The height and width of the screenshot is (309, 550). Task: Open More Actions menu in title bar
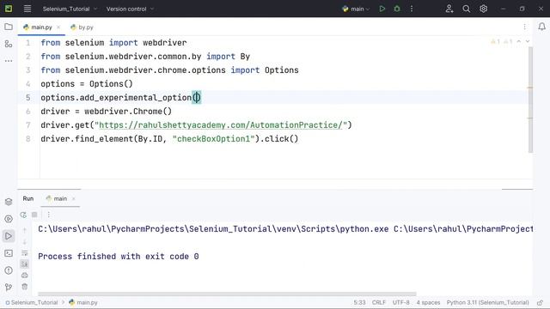click(412, 9)
